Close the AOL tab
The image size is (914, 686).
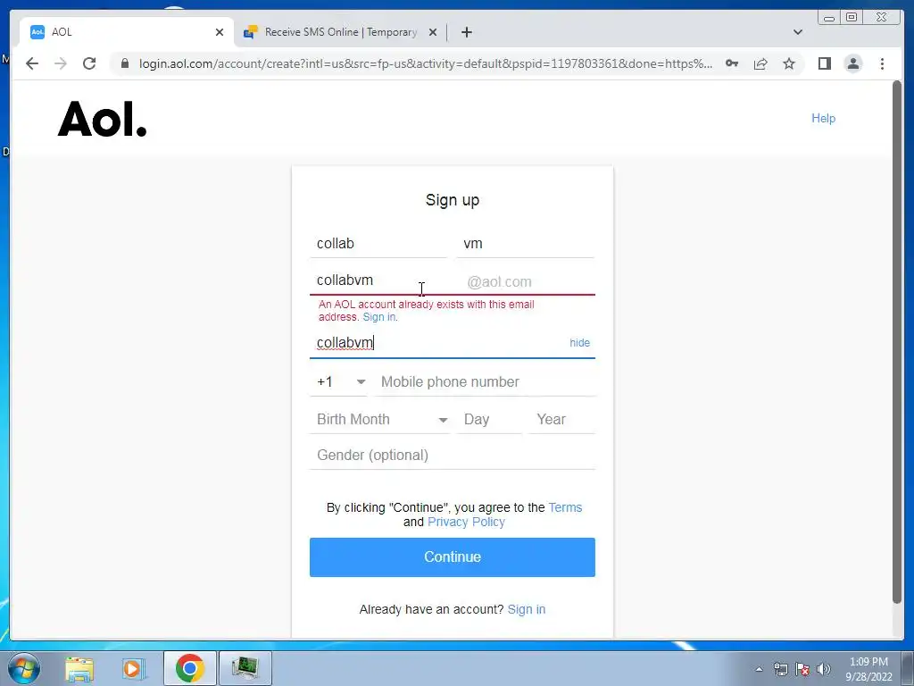point(220,32)
